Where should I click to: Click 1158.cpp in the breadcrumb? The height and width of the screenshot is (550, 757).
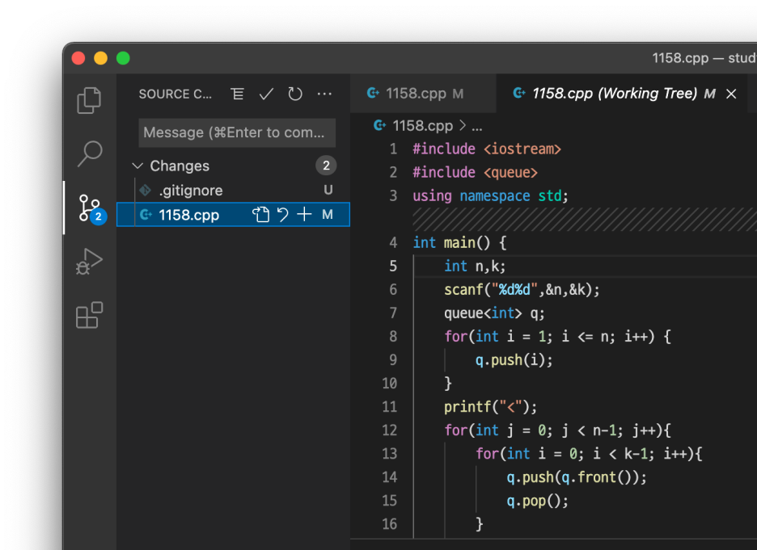coord(422,126)
